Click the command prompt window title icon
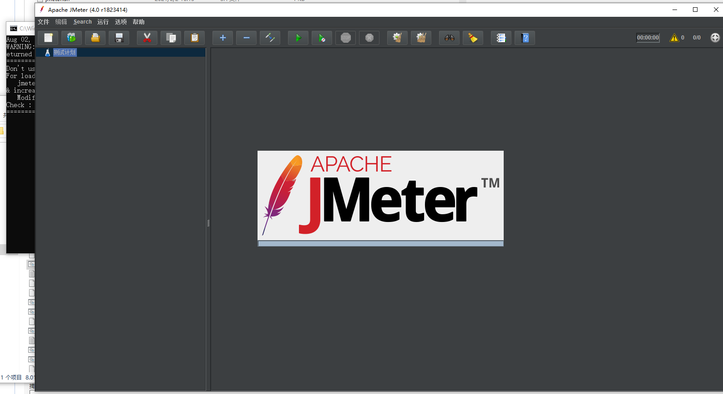Viewport: 723px width, 394px height. (x=14, y=29)
